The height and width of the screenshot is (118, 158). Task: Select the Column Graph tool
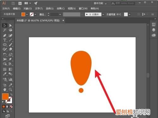10,80
